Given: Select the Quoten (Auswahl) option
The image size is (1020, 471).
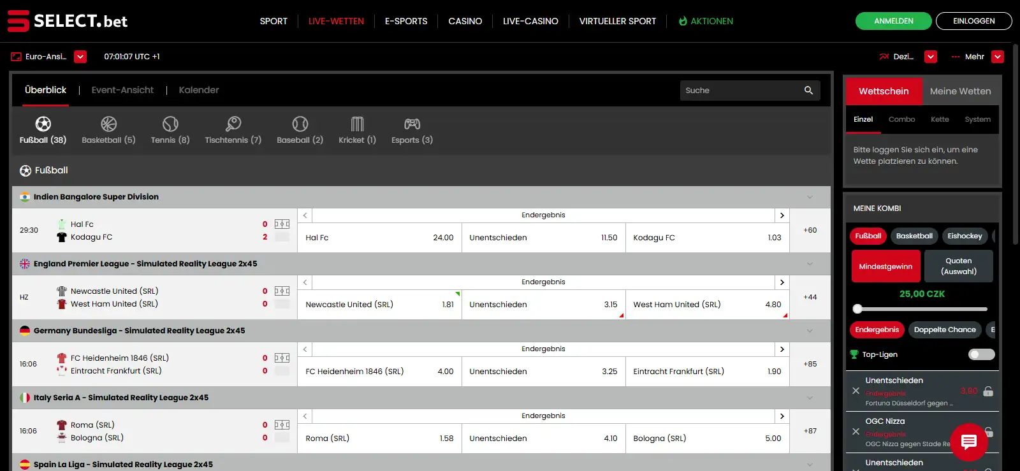Looking at the screenshot, I should tap(959, 266).
